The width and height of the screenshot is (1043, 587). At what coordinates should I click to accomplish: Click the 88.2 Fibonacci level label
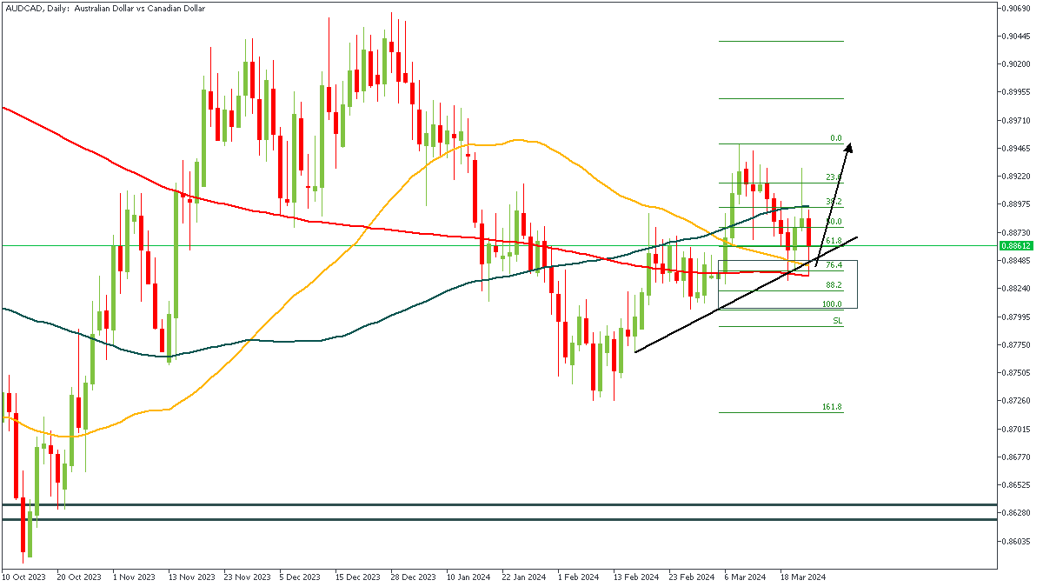tap(834, 285)
